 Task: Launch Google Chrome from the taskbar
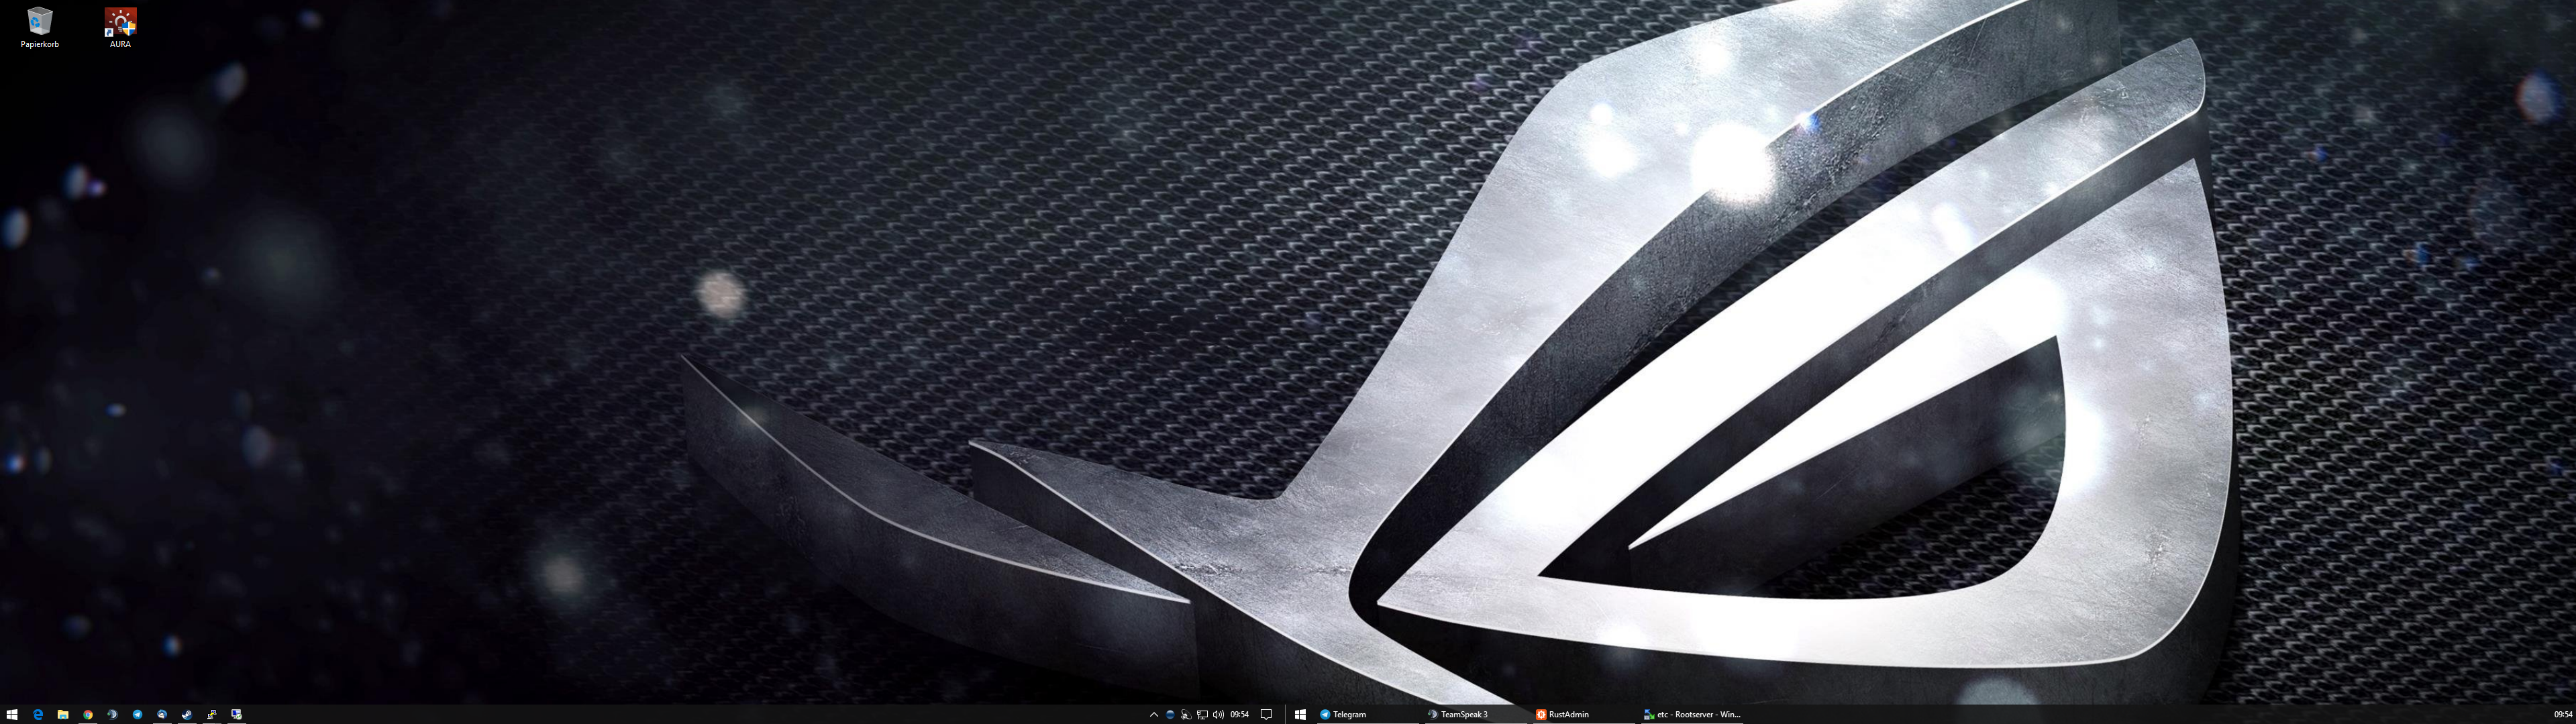(x=88, y=714)
